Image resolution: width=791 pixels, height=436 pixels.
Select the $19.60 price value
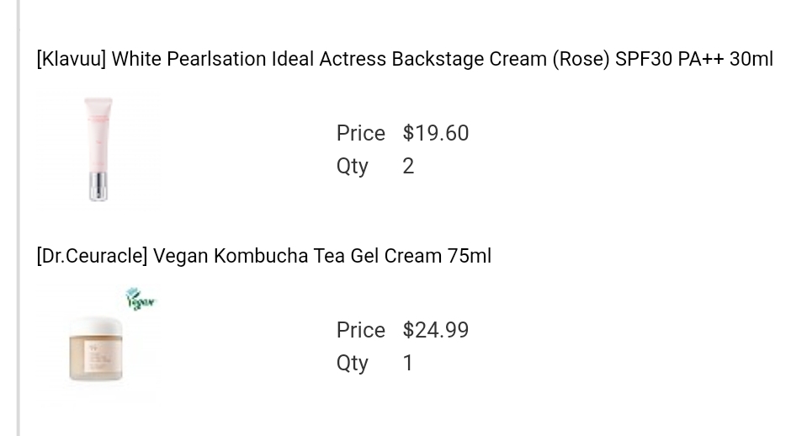(x=436, y=134)
